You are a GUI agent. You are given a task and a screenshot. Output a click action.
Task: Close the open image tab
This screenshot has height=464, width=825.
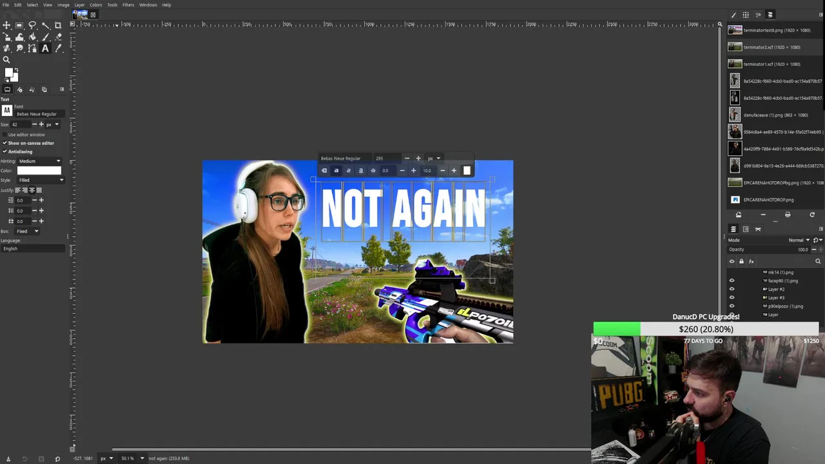click(x=93, y=15)
